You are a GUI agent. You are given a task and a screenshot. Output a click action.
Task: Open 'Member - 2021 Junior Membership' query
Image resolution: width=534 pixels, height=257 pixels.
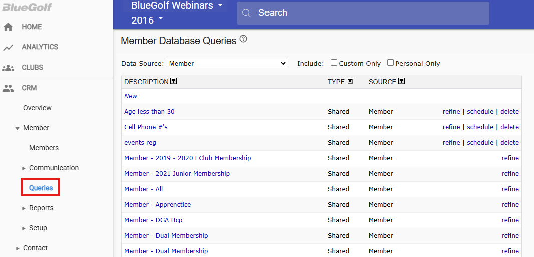177,174
